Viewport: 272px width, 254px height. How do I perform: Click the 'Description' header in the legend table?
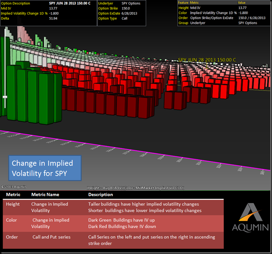pyautogui.click(x=101, y=195)
